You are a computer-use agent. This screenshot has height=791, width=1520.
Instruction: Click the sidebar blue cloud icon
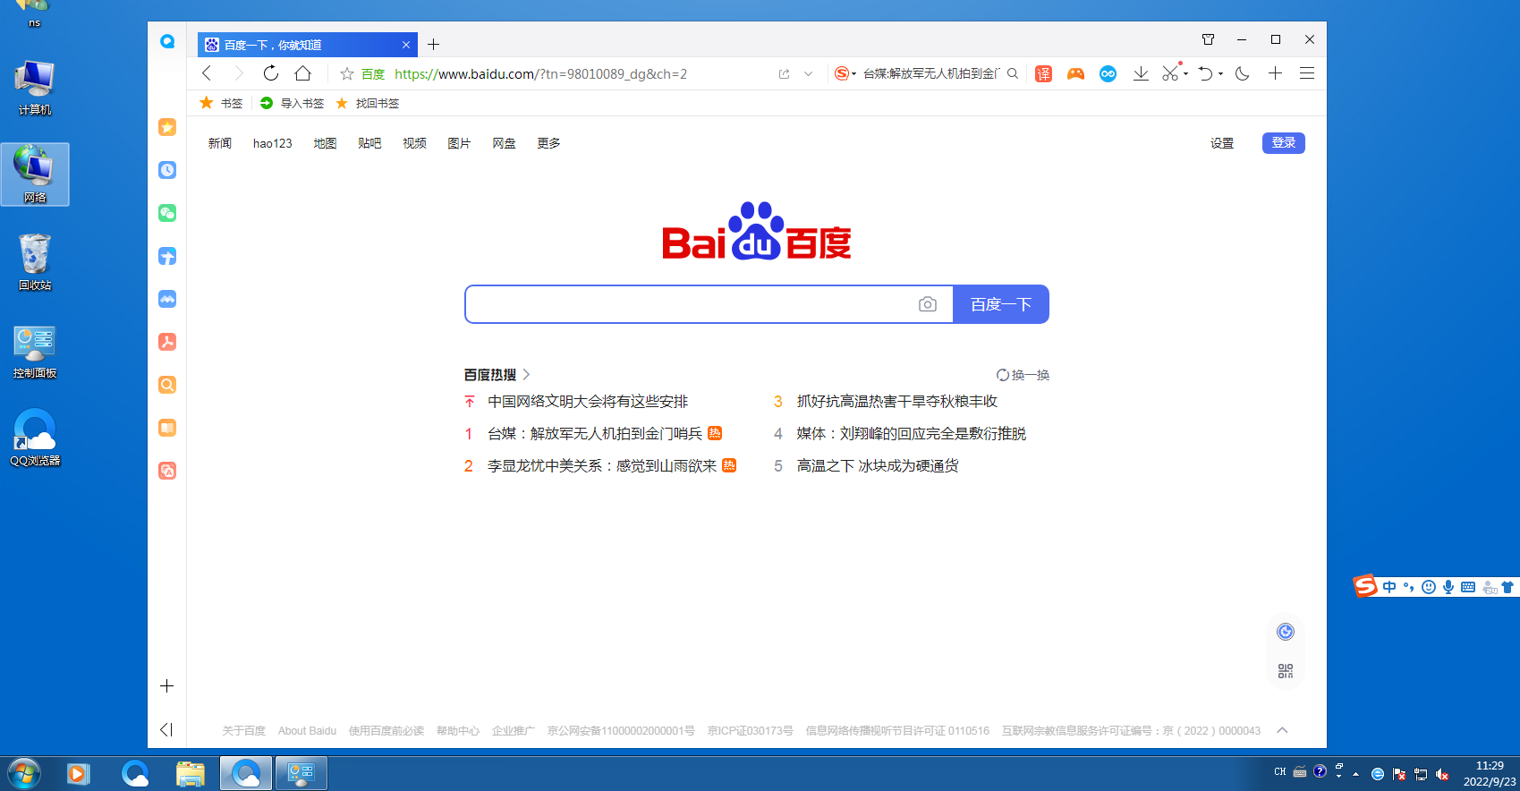point(167,299)
